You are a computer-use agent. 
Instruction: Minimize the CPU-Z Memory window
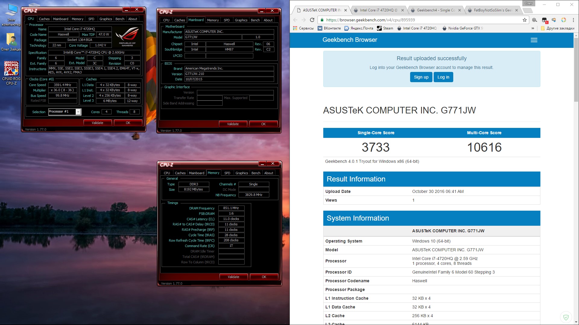point(262,163)
